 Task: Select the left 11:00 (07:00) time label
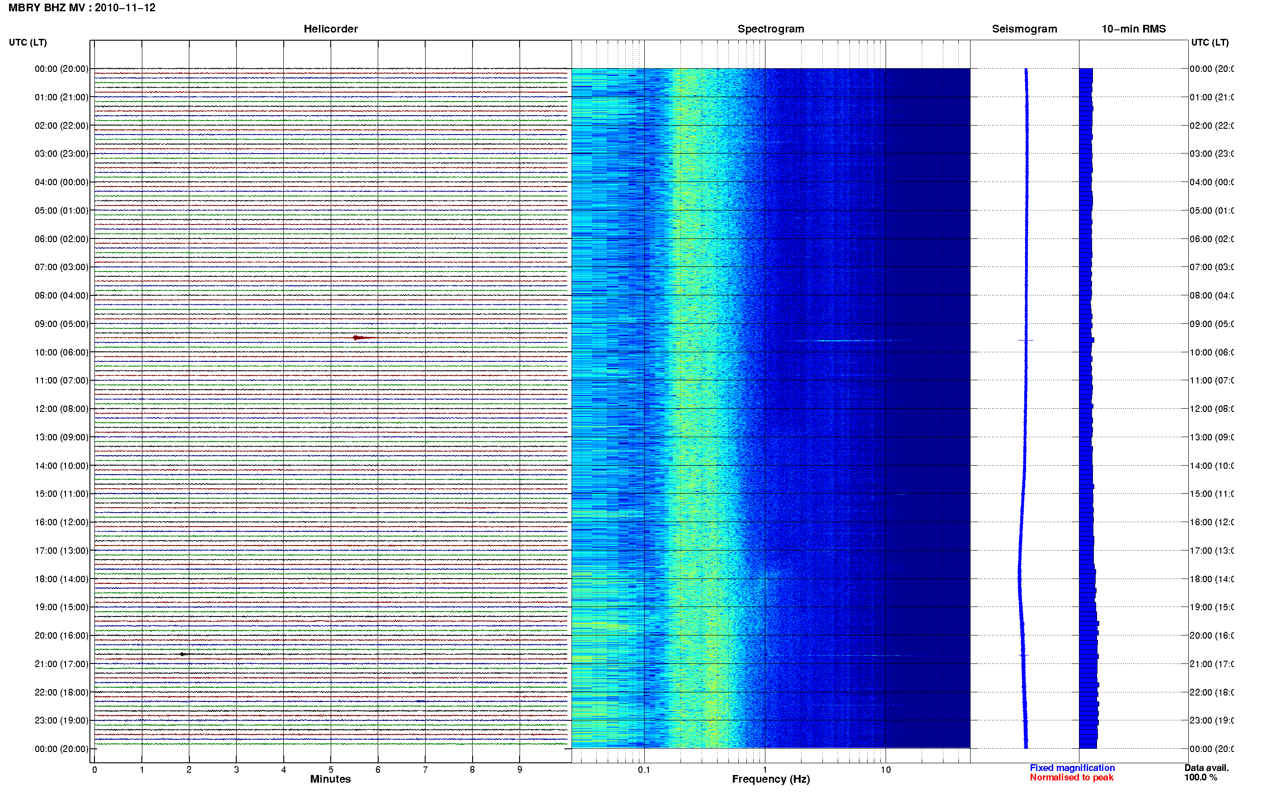point(61,381)
